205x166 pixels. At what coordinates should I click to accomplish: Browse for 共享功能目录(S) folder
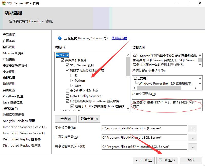click(193, 138)
